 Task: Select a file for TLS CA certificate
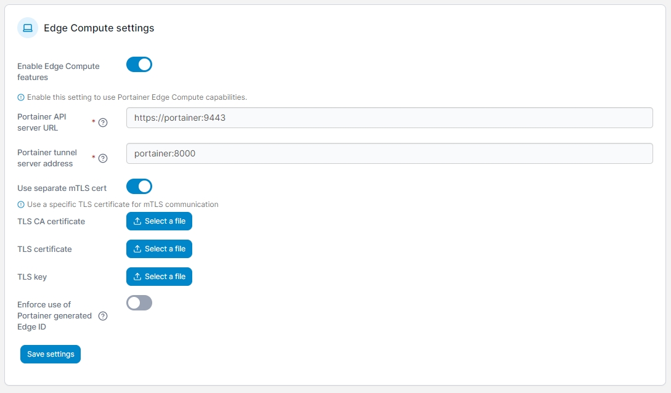point(159,221)
